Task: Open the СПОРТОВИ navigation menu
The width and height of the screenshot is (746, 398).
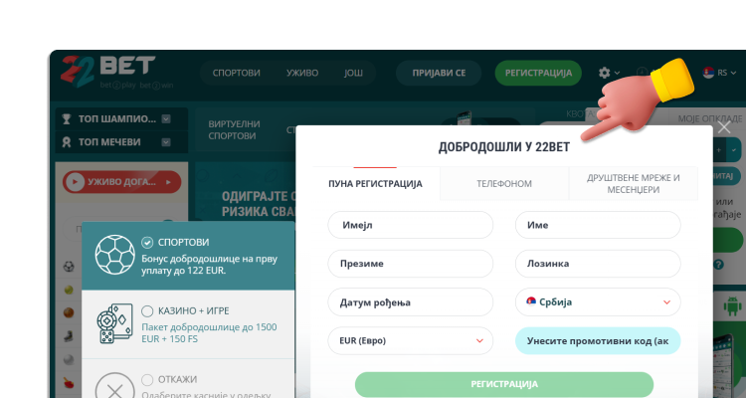Action: coord(237,73)
